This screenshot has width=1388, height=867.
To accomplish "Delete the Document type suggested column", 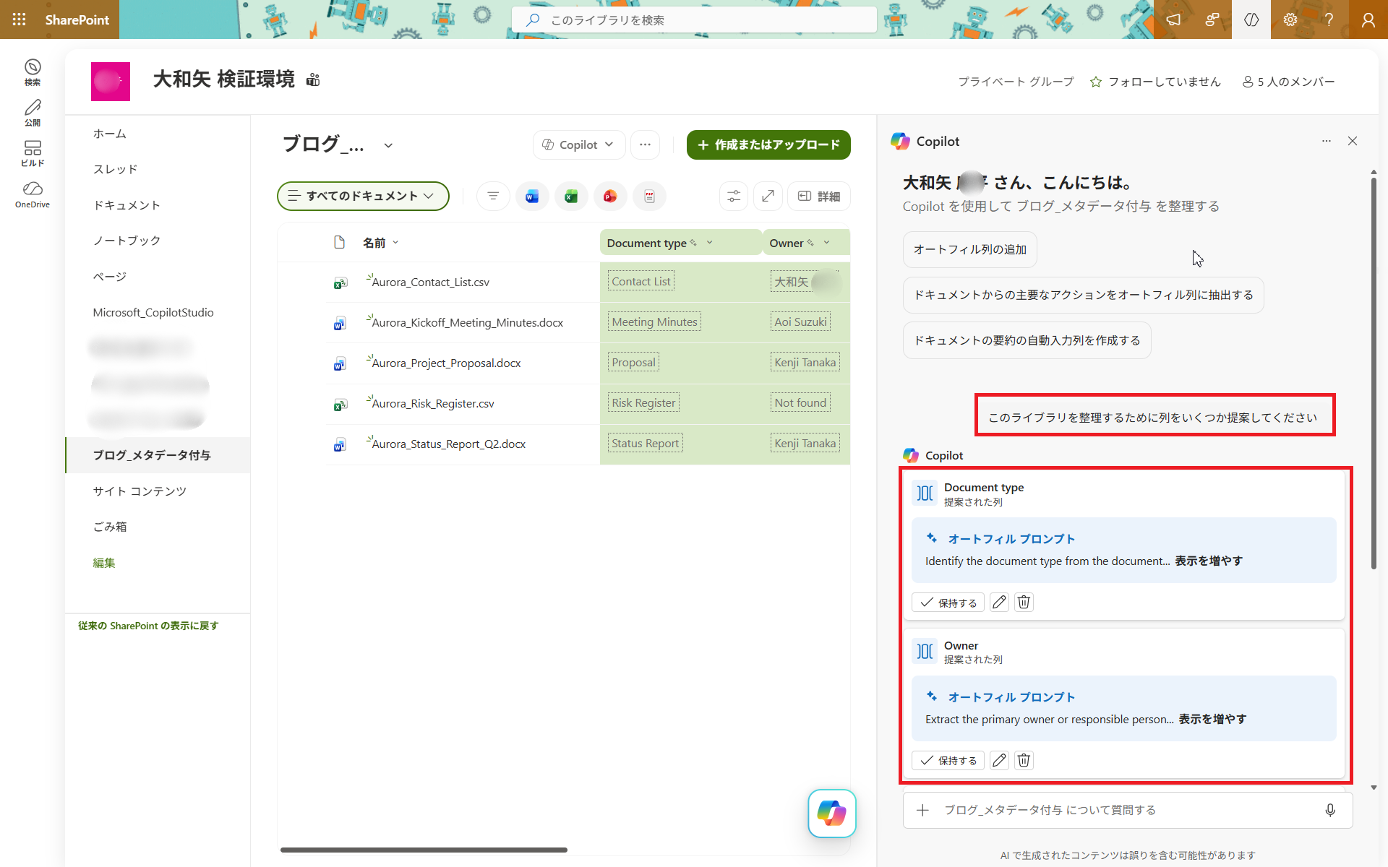I will click(1024, 602).
